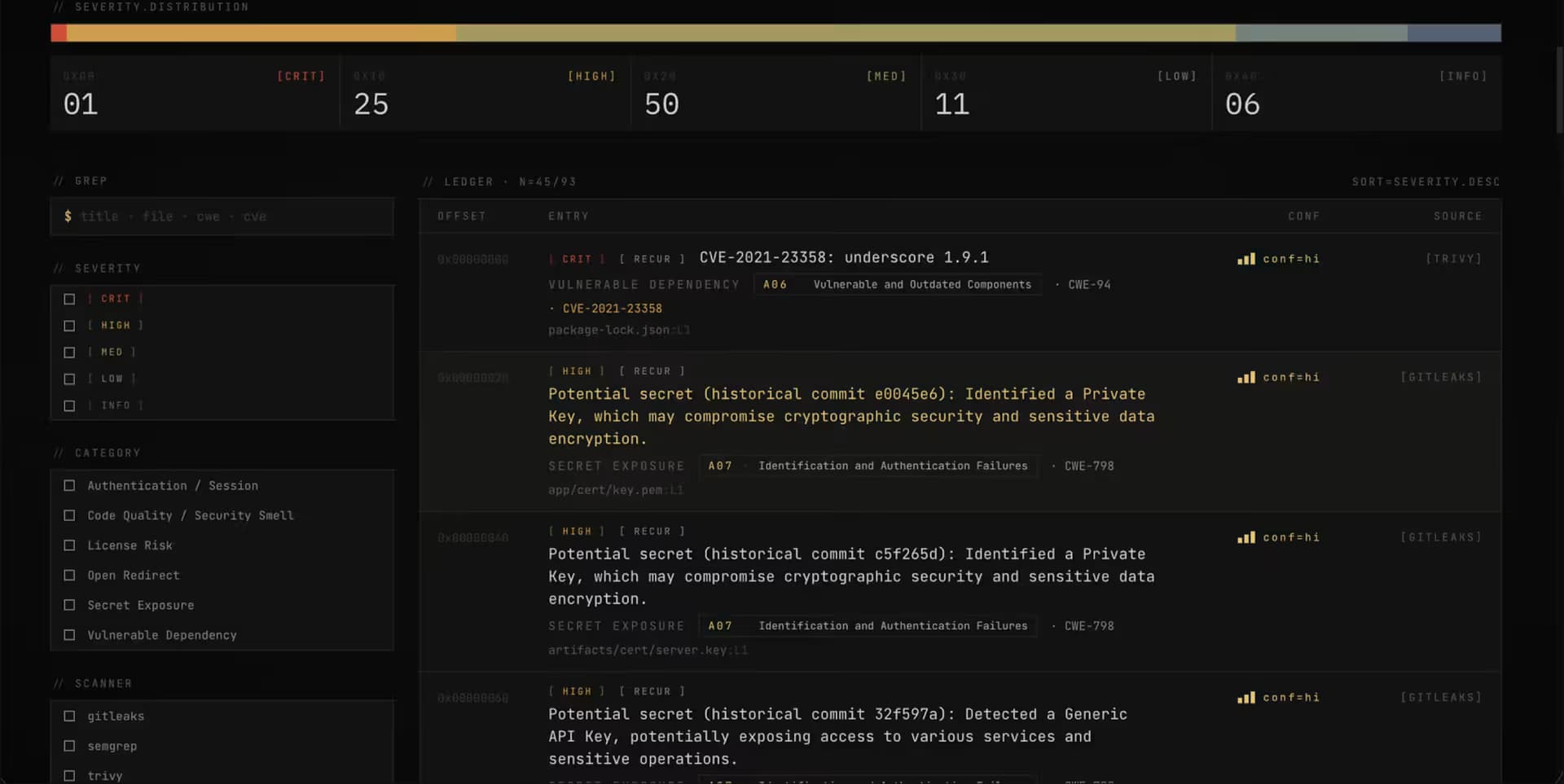Click the confidence bars icon on the c5f265d row
Screen dimensions: 1564x784
click(1245, 537)
